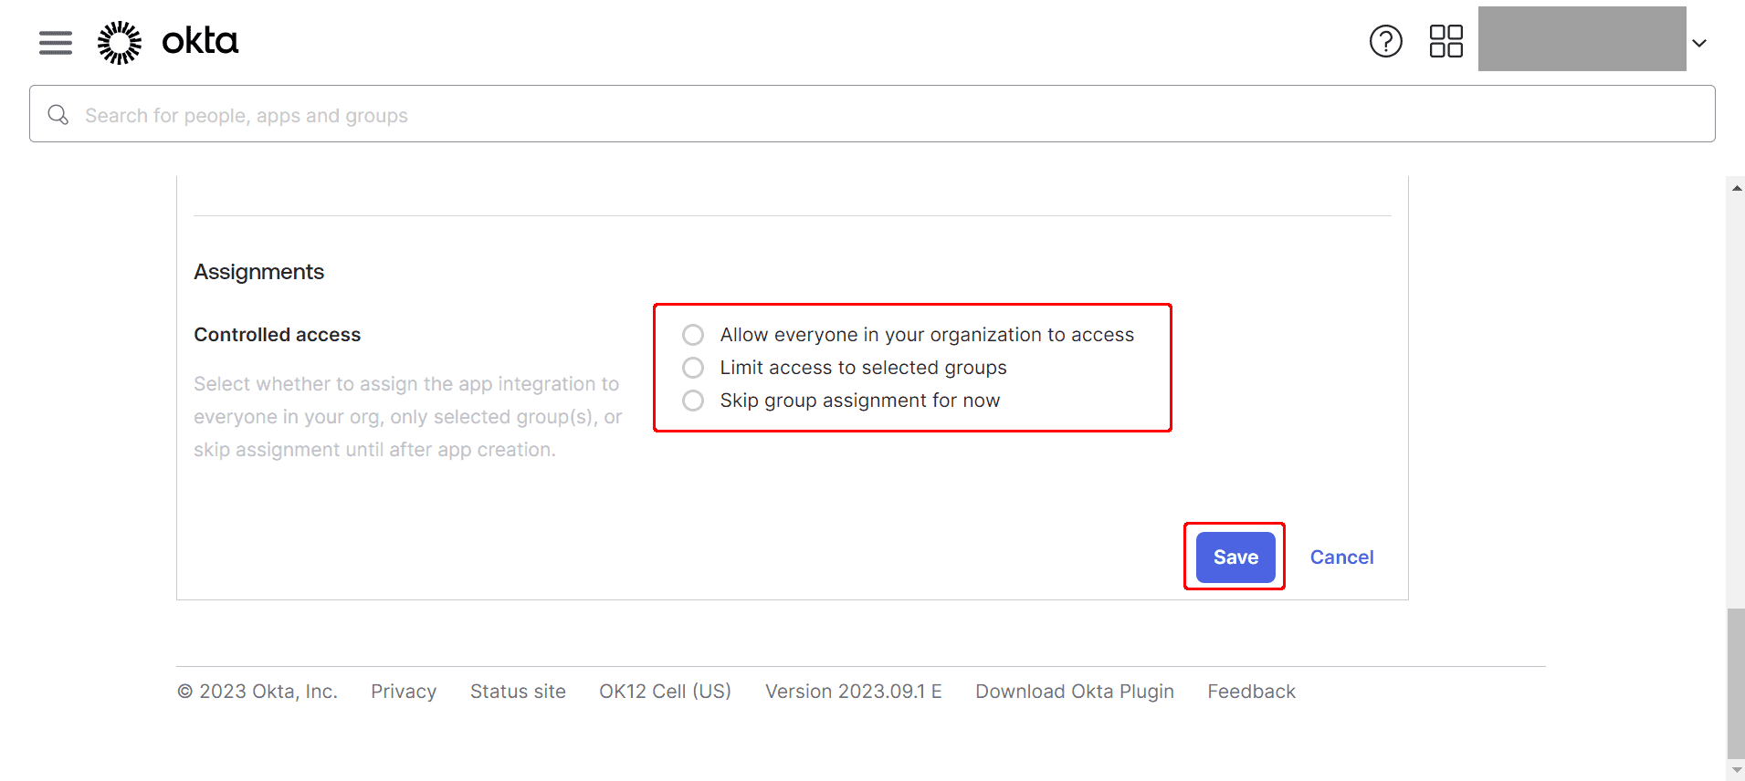The height and width of the screenshot is (781, 1745).
Task: Click the OK12 Cell (US) link
Action: (x=665, y=692)
